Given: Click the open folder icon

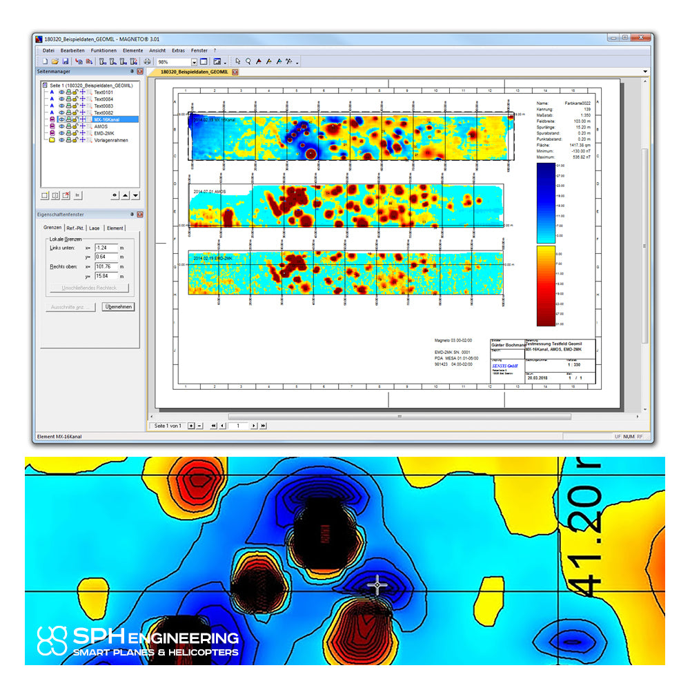Looking at the screenshot, I should tap(55, 61).
